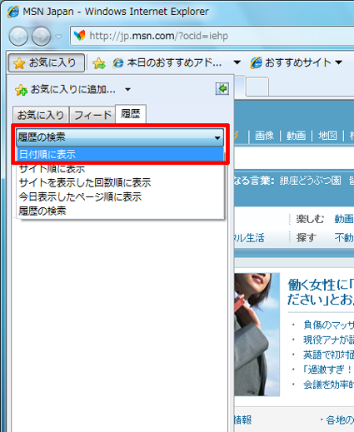Click the Back navigation arrow button
This screenshot has width=354, height=432.
18,37
